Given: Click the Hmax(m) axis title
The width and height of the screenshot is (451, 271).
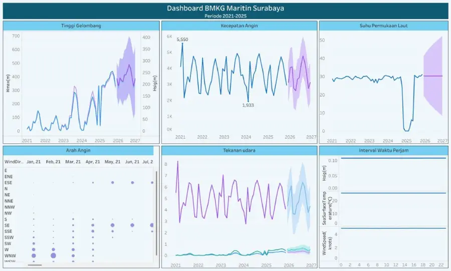Looking at the screenshot, I should tap(8, 83).
